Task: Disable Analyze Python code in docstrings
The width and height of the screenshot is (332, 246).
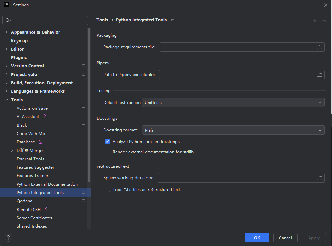Action: point(107,141)
